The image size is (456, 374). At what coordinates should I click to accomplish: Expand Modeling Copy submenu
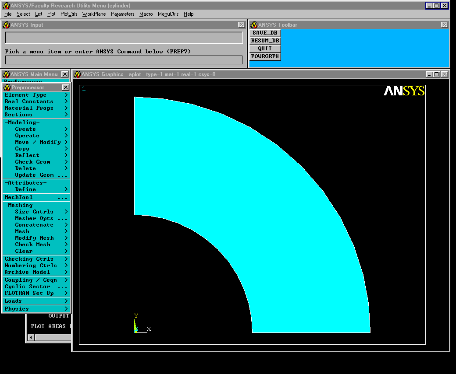click(36, 149)
